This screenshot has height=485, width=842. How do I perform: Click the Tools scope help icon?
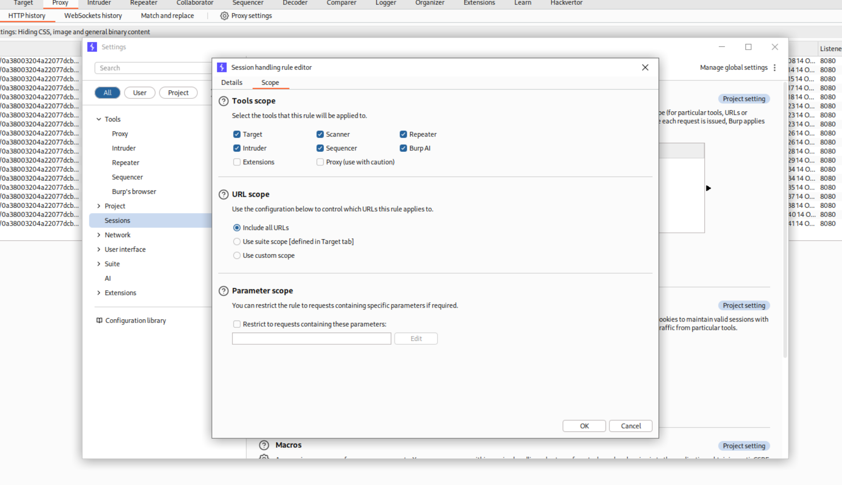[x=223, y=101]
